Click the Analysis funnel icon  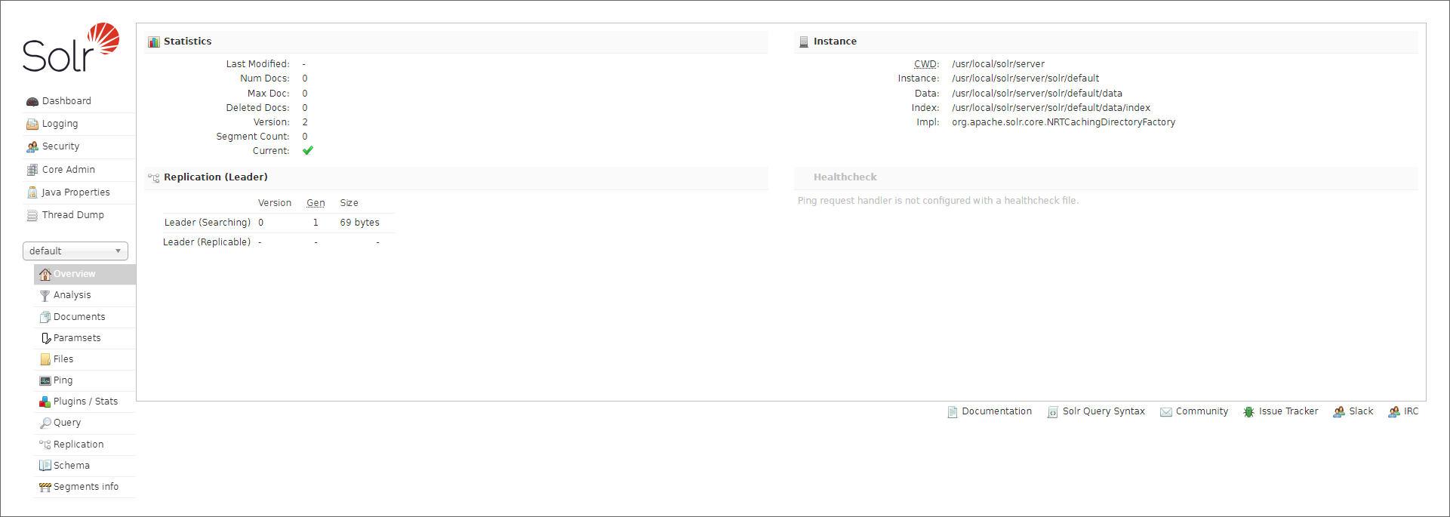click(45, 296)
